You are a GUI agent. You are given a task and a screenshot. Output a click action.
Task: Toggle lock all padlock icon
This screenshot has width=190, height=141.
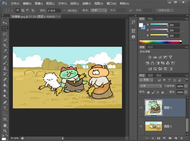163,92
